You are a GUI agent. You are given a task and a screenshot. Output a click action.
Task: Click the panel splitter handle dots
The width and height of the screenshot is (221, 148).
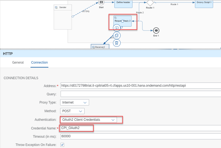coord(175,49)
